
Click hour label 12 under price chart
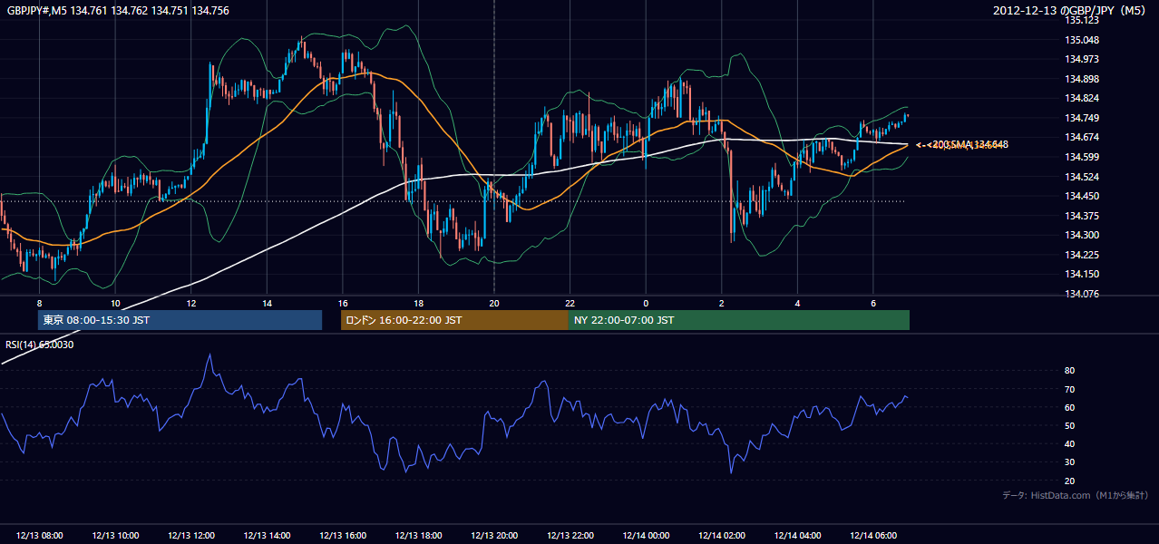click(x=191, y=303)
